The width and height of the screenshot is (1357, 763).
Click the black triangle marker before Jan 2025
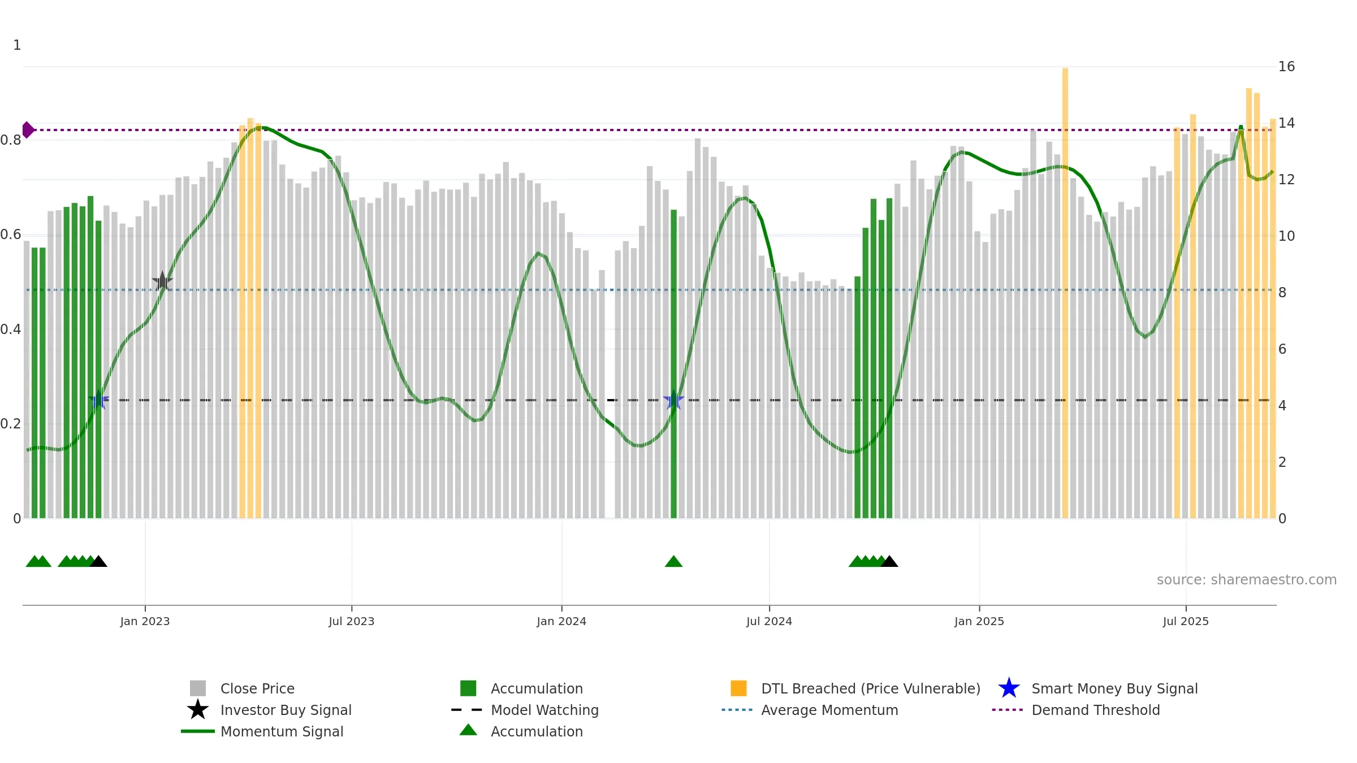click(889, 561)
